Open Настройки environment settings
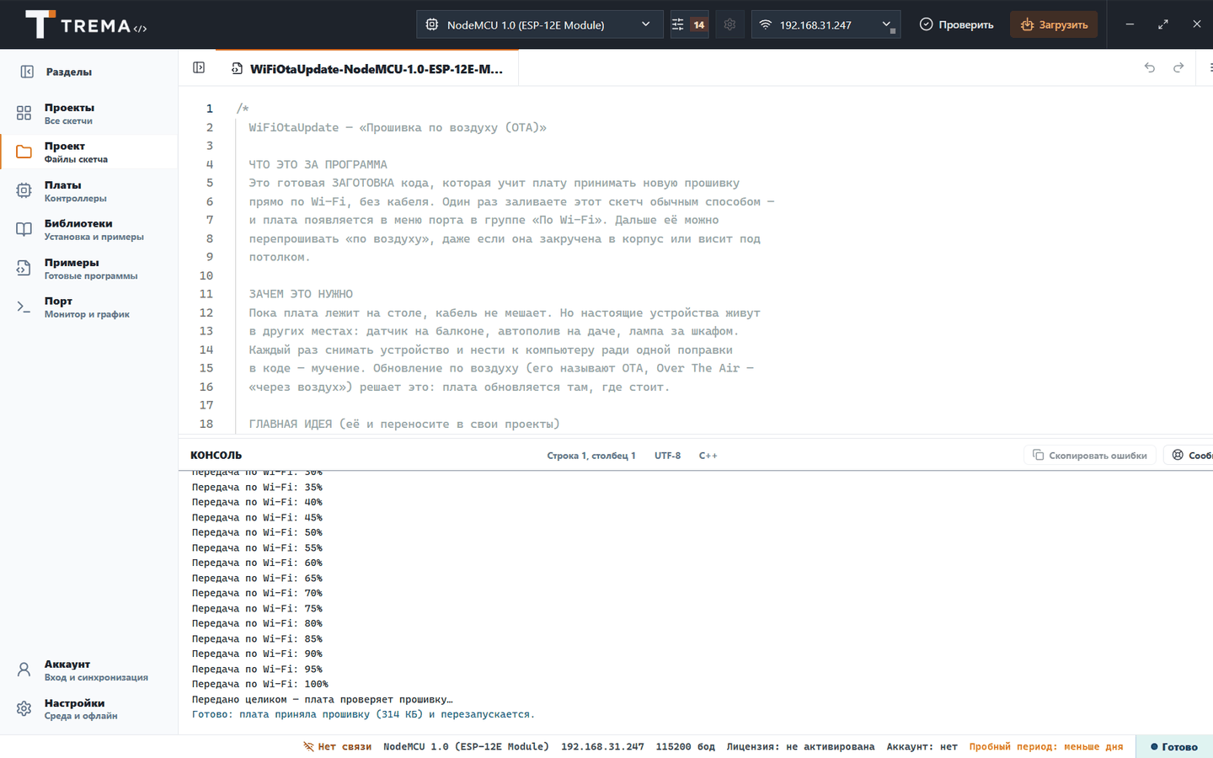This screenshot has height=758, width=1213. [x=88, y=709]
